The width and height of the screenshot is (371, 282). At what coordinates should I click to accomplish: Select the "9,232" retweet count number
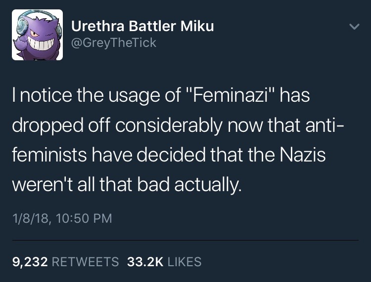pos(29,261)
